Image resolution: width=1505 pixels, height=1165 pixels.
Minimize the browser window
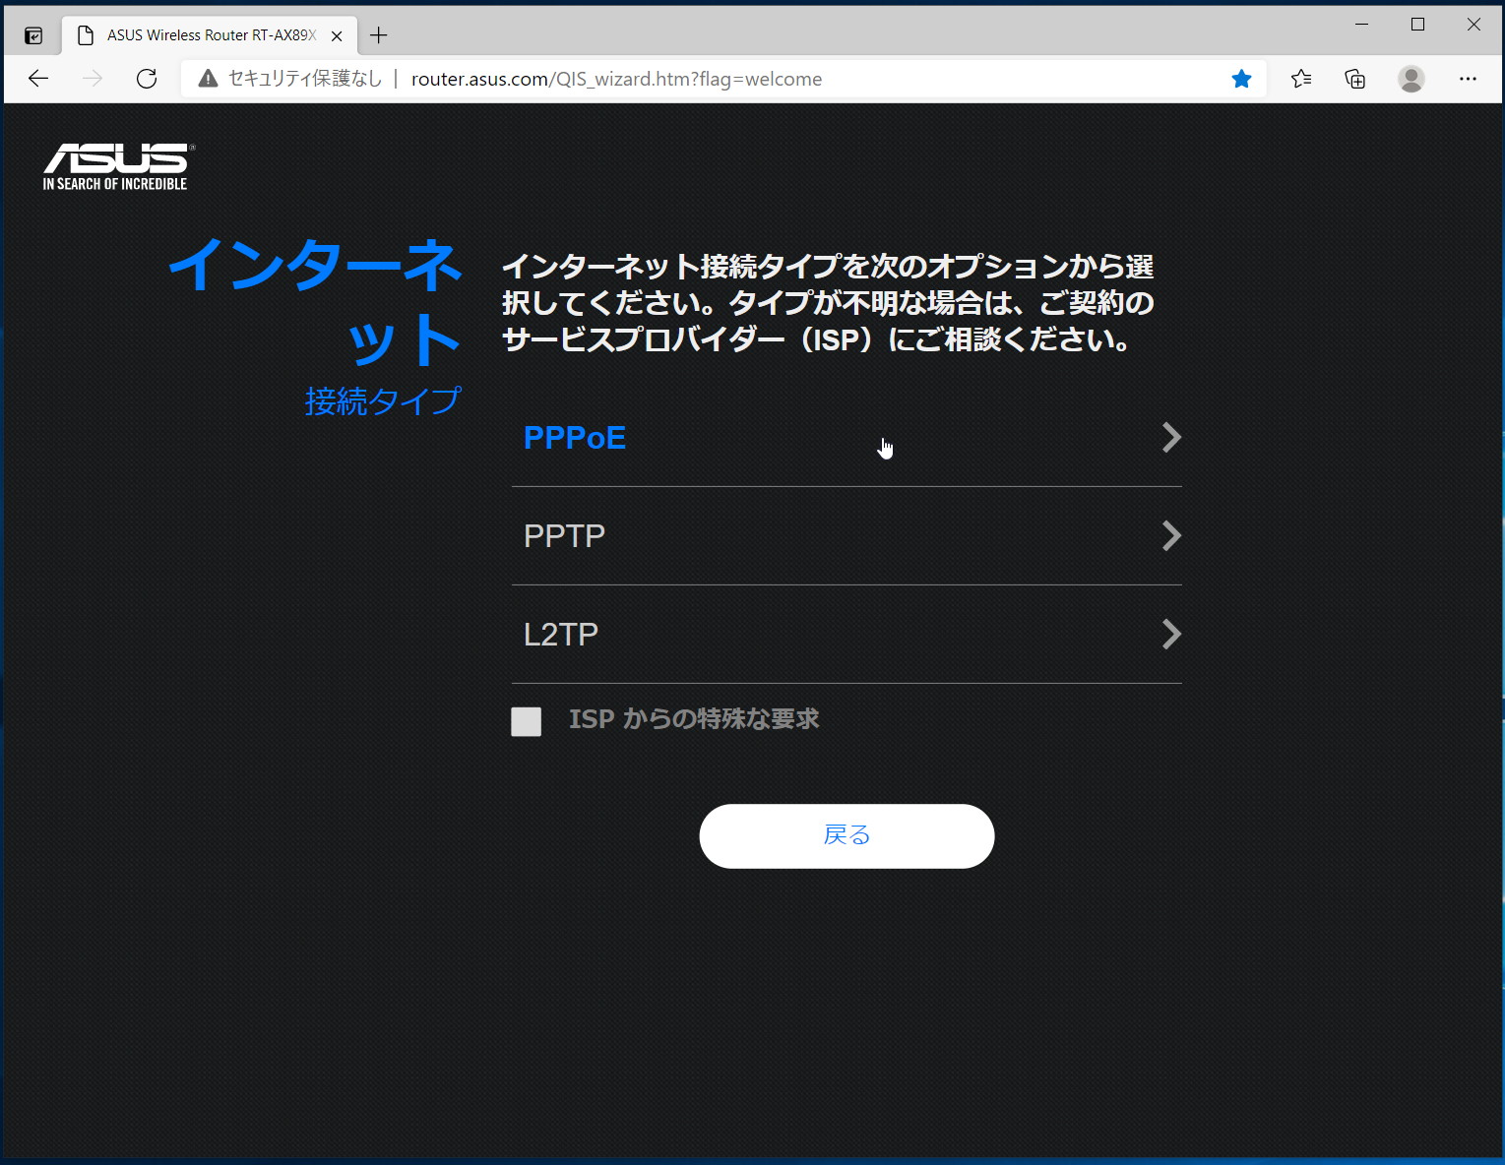[x=1362, y=25]
